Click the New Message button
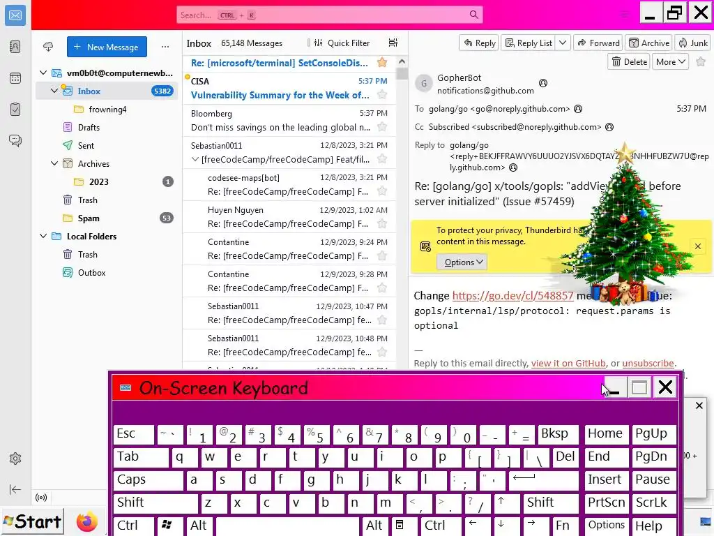The image size is (714, 536). pyautogui.click(x=107, y=47)
